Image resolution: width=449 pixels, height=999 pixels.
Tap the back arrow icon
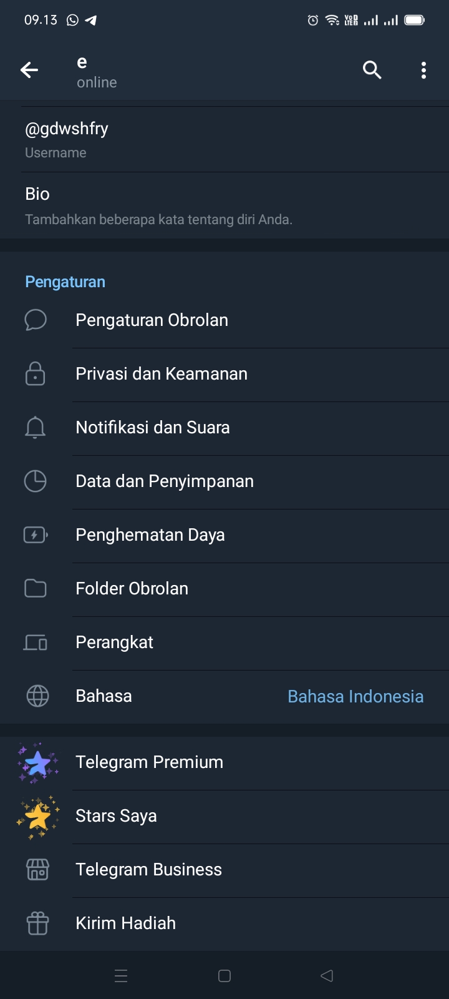(29, 70)
